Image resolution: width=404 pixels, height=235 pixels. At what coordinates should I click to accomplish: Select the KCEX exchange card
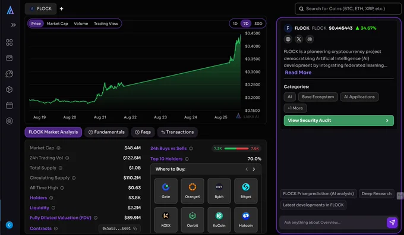click(166, 220)
